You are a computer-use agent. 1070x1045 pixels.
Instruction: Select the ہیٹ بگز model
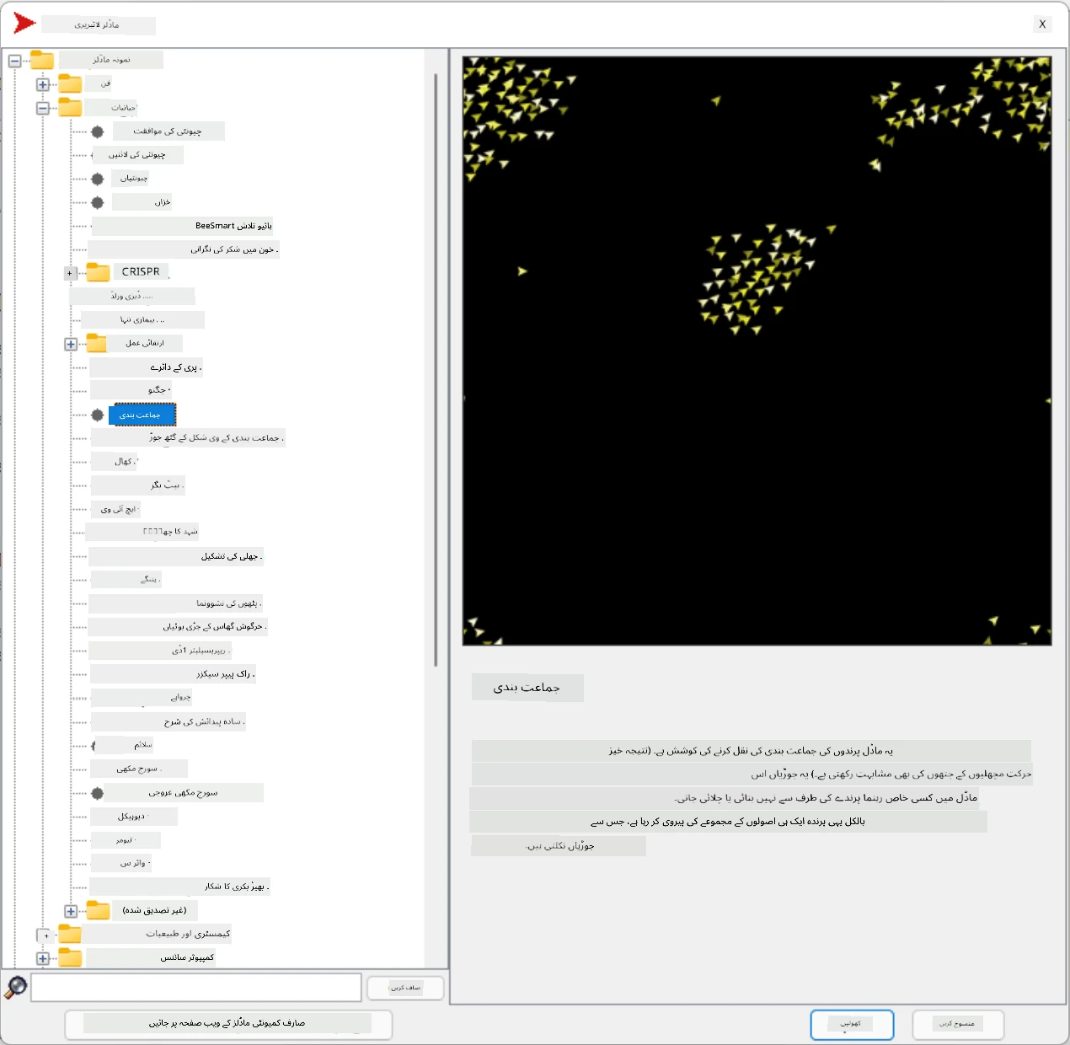[138, 485]
